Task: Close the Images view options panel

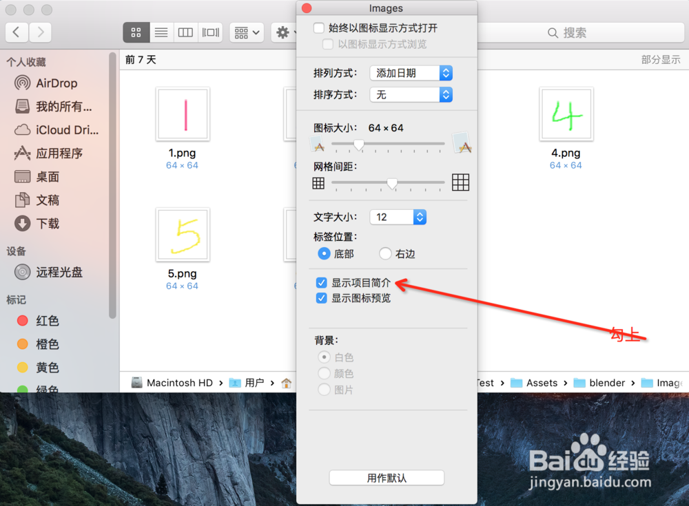Action: (307, 8)
